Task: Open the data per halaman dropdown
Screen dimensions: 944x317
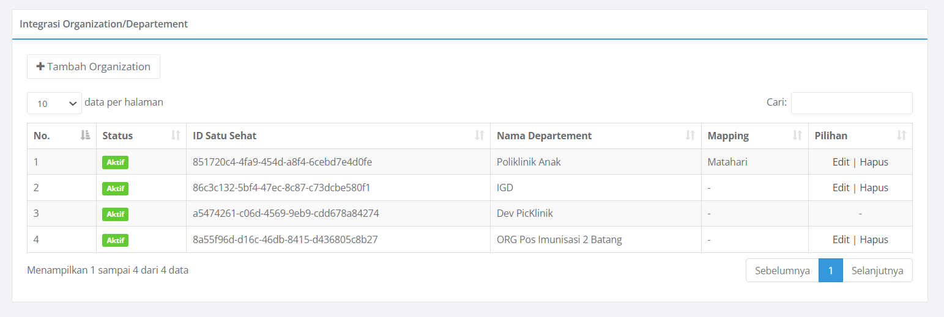Action: click(54, 103)
